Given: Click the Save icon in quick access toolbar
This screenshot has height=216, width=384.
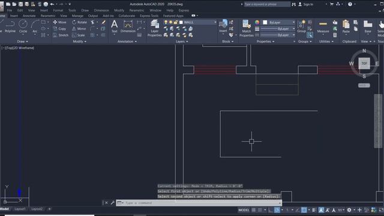Looking at the screenshot, I should coord(20,4).
